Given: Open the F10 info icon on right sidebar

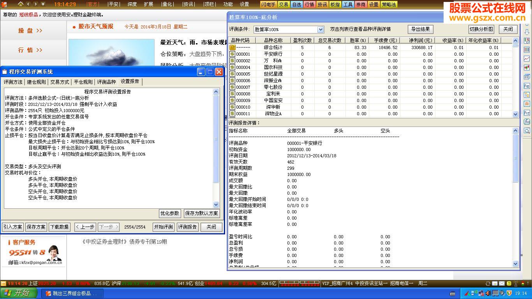Looking at the screenshot, I should (527, 86).
